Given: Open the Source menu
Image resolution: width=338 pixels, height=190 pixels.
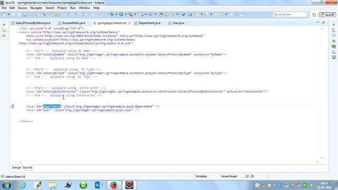Looking at the screenshot, I should click(22, 8).
